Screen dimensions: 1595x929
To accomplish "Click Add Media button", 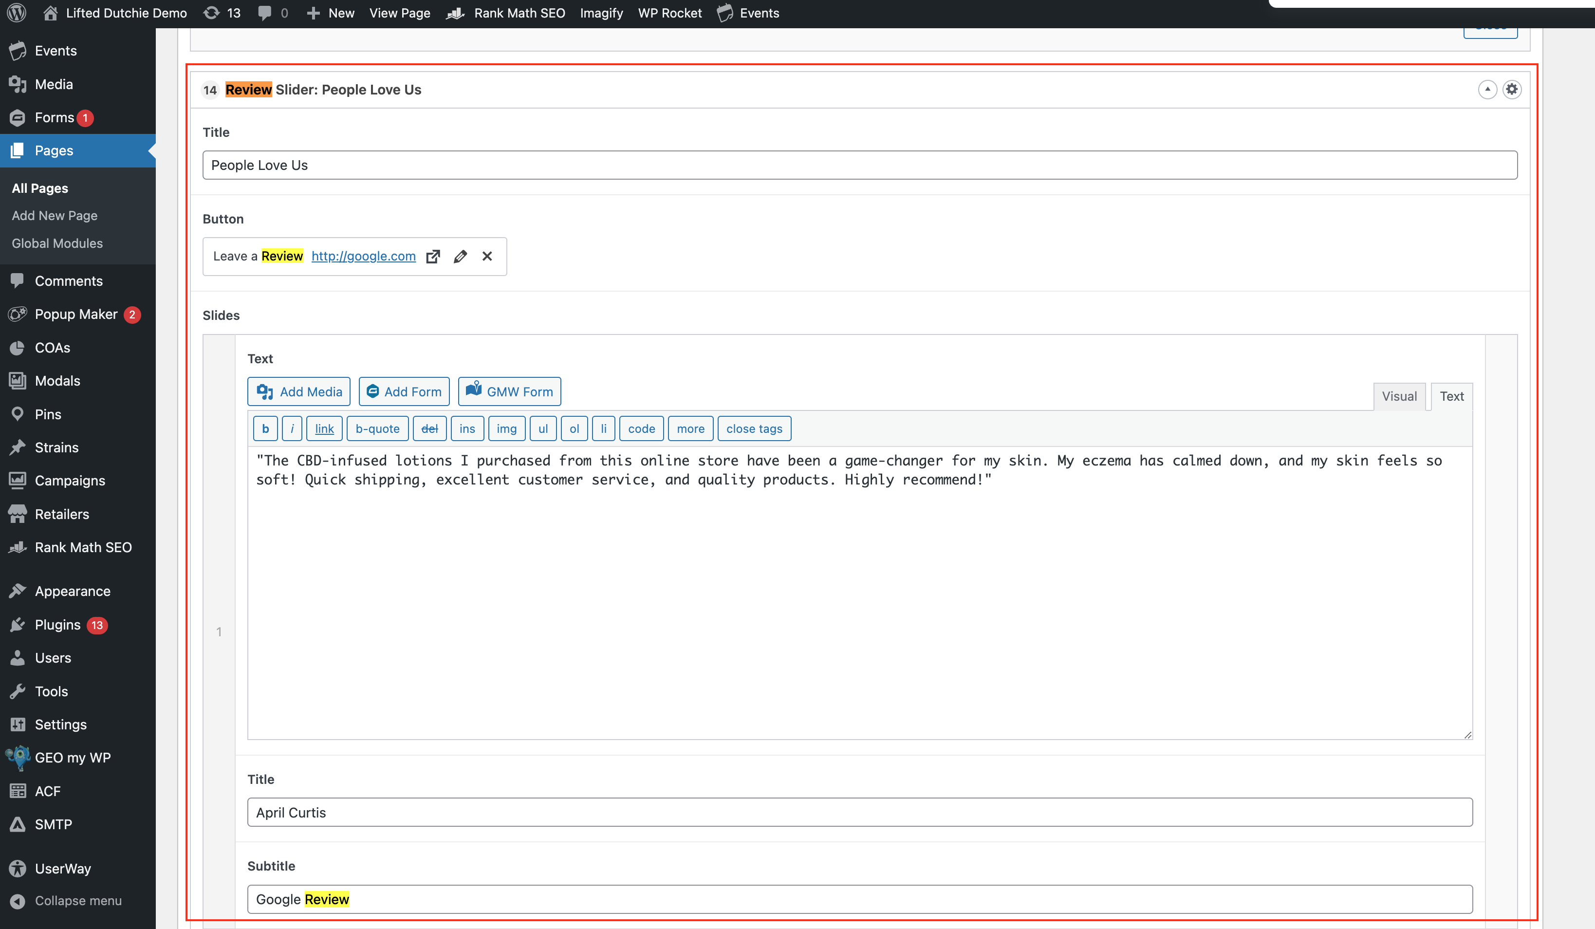I will pos(299,392).
